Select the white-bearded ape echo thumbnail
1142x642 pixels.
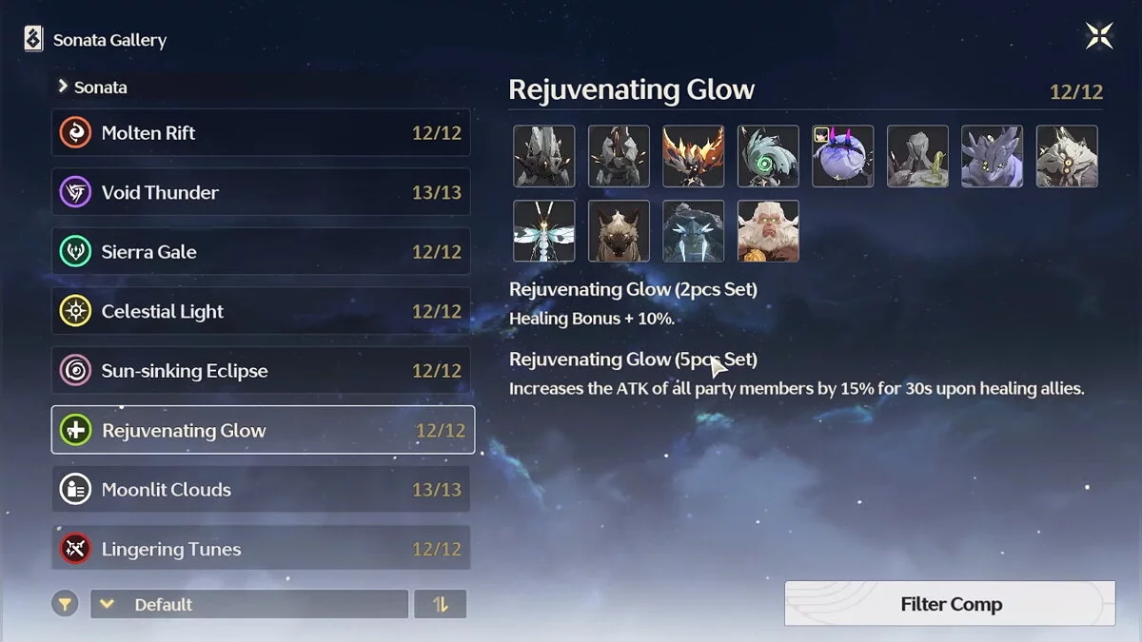(768, 230)
